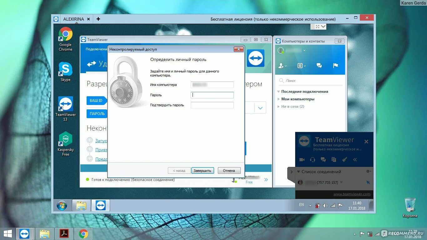This screenshot has height=240, width=427.
Task: Open the chat icon in contacts window
Action: (x=319, y=66)
